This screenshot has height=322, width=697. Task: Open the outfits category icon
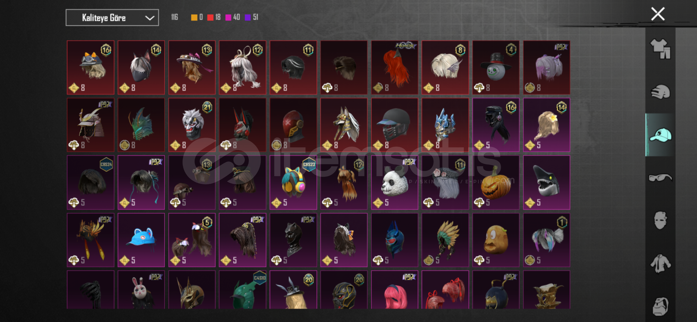(x=660, y=49)
